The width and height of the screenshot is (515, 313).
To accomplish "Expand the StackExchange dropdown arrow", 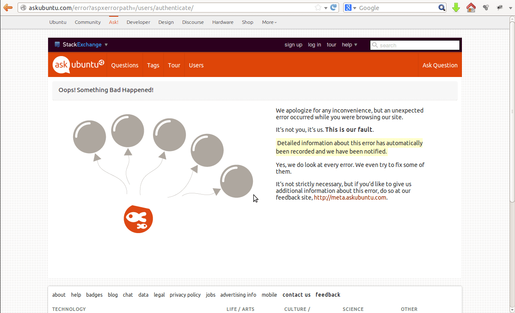I will (x=106, y=44).
